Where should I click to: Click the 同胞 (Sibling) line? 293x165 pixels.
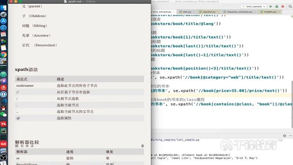(x=35, y=26)
